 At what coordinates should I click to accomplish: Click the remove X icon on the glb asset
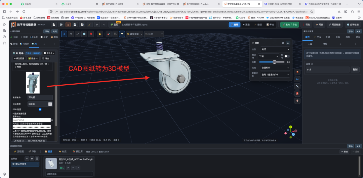pyautogui.click(x=78, y=168)
